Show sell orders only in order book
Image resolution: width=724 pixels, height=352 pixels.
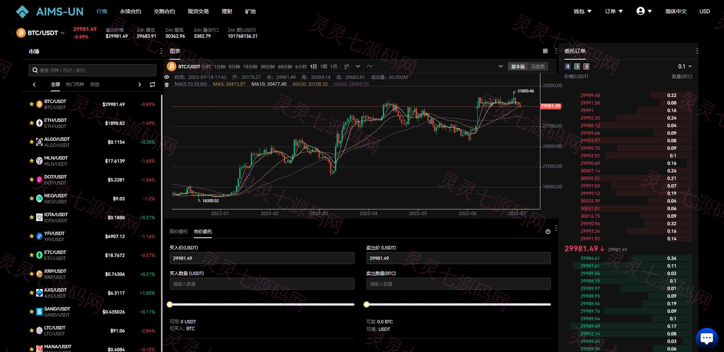point(586,66)
